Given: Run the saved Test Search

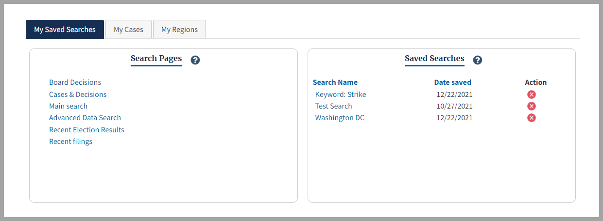Looking at the screenshot, I should pos(333,106).
